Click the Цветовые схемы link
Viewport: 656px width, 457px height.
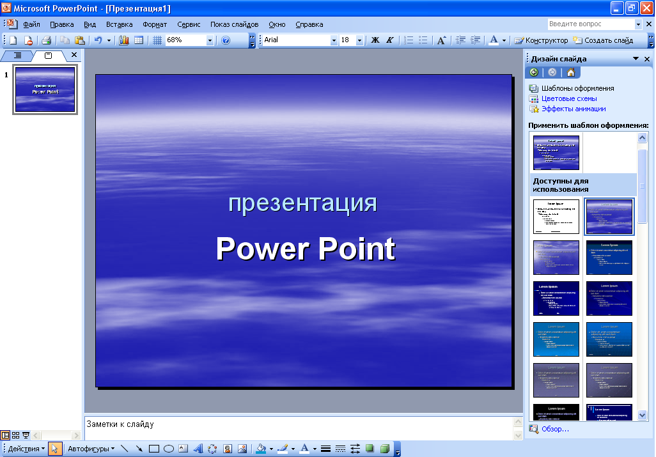point(569,98)
